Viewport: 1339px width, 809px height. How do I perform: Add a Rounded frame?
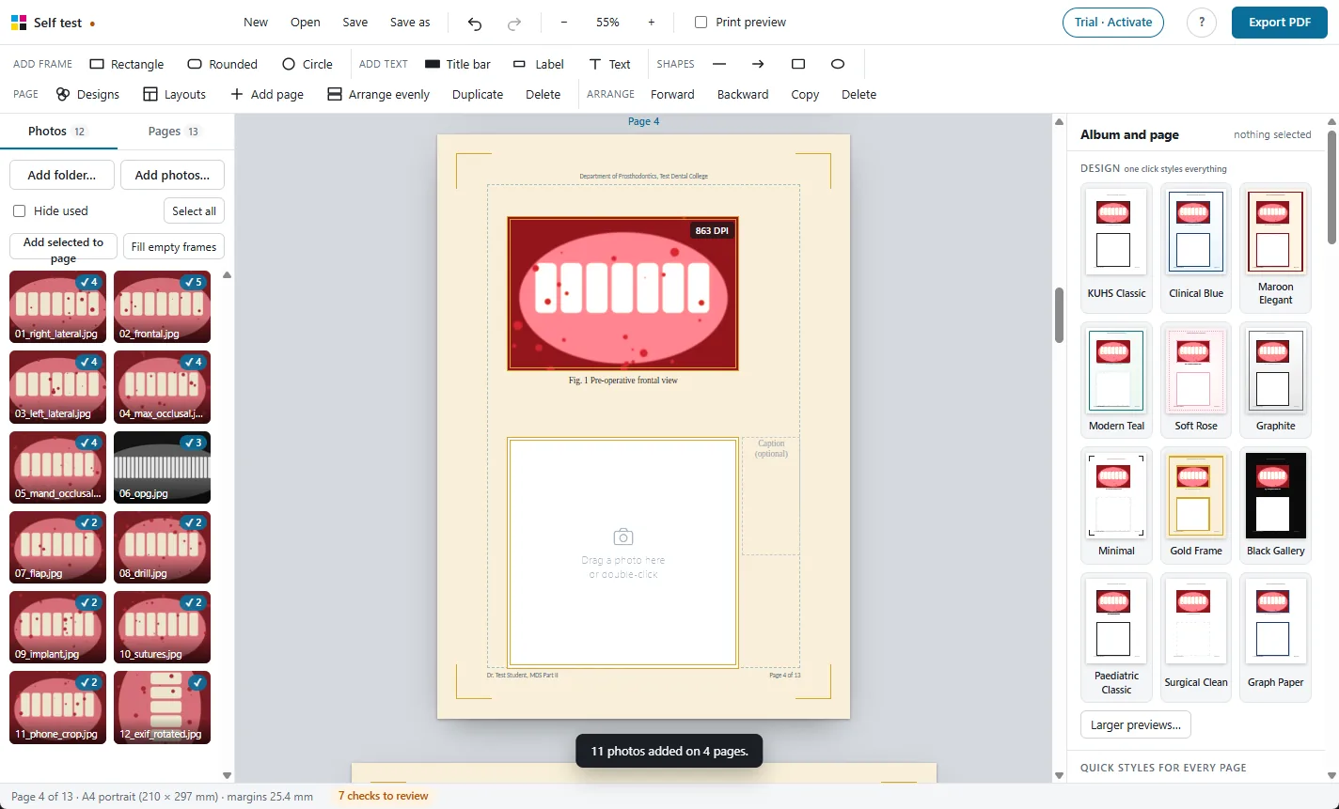point(222,64)
